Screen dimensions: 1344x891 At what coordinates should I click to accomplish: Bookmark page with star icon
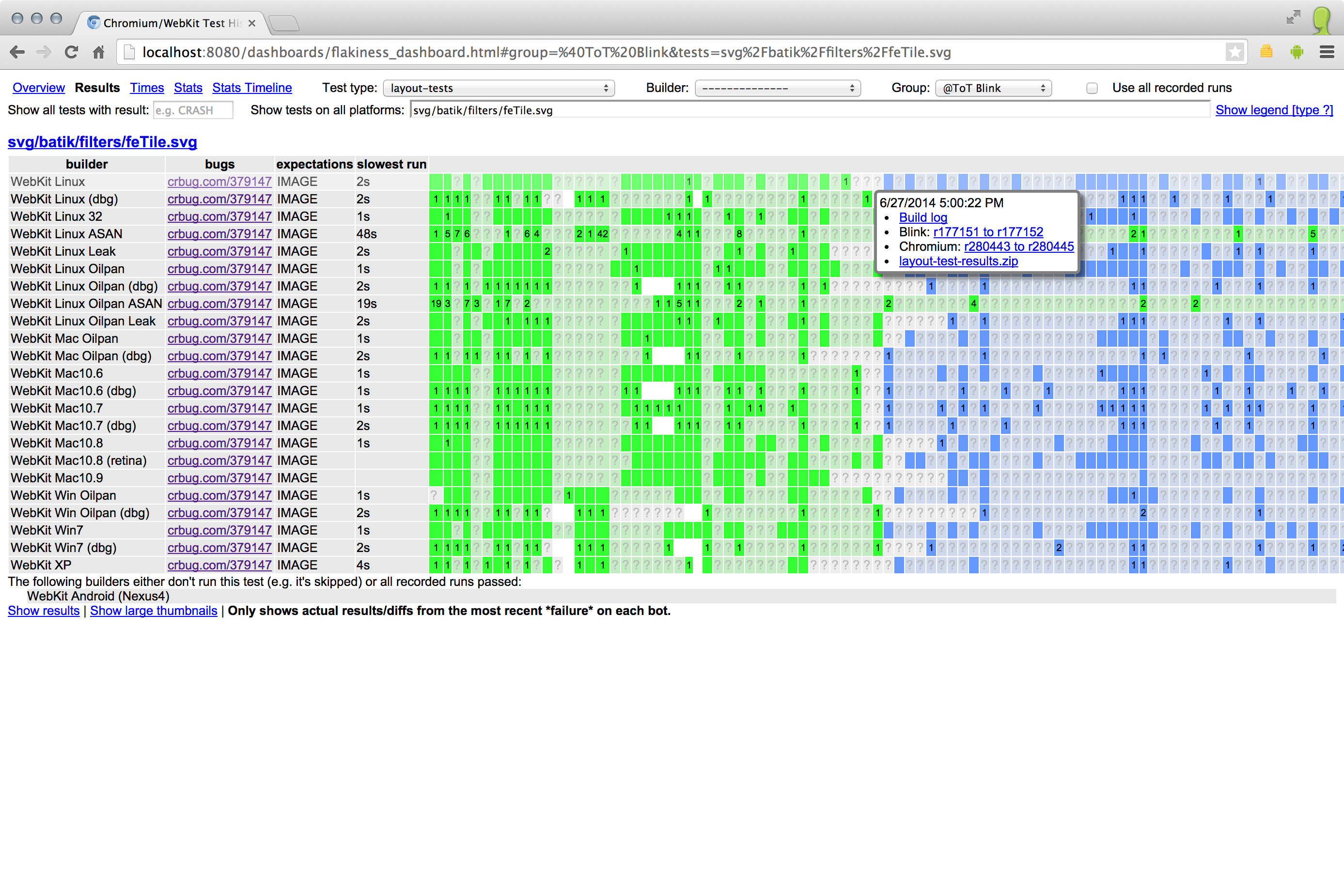pyautogui.click(x=1235, y=52)
